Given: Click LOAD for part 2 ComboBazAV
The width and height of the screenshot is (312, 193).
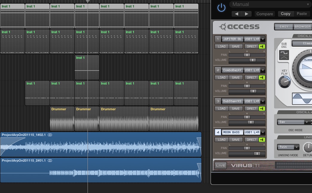Looking at the screenshot, I should 222,77.
